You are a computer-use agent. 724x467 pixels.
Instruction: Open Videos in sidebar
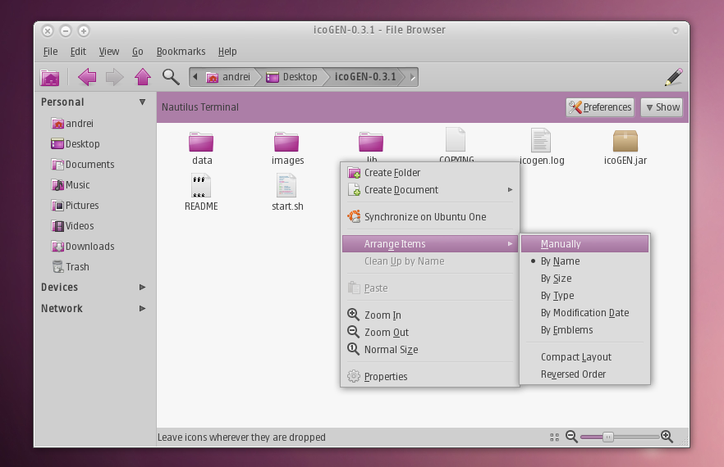point(72,226)
